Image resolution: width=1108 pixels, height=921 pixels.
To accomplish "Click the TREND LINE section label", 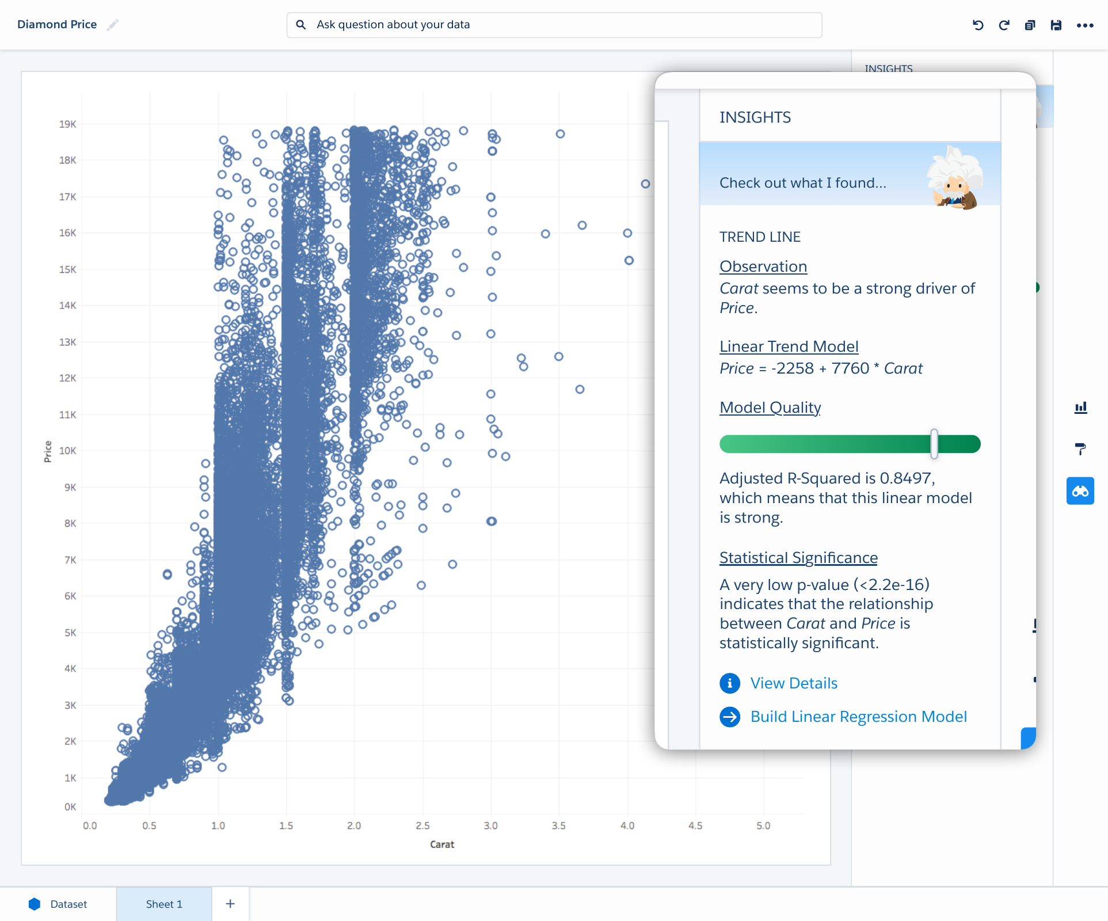I will [x=760, y=237].
